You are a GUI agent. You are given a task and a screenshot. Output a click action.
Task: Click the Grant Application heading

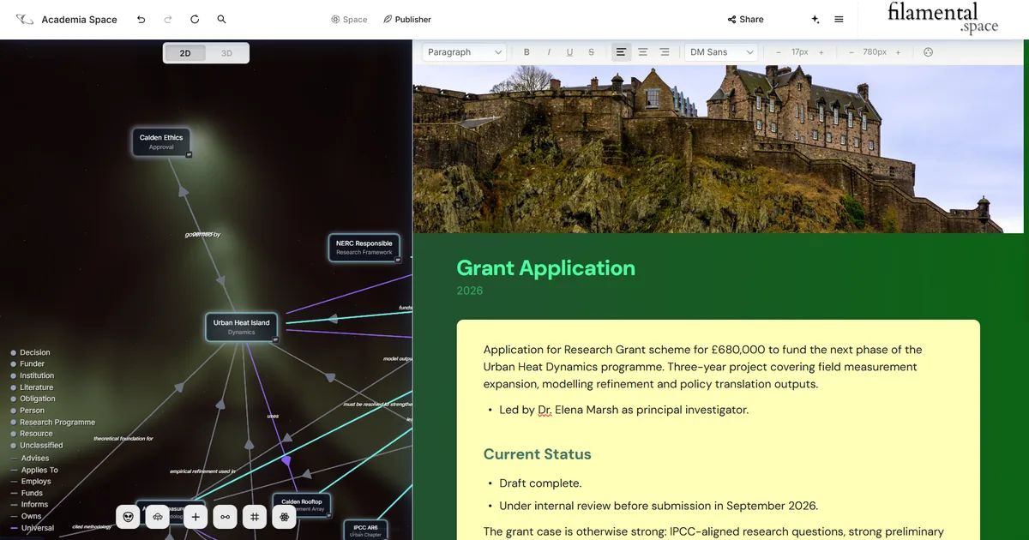545,268
